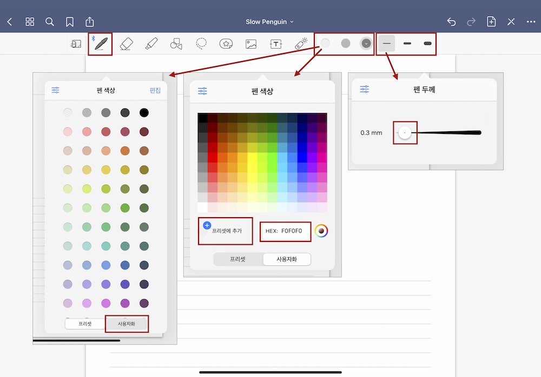Viewport: 541px width, 377px height.
Task: Open the three-dot more menu
Action: click(x=531, y=22)
